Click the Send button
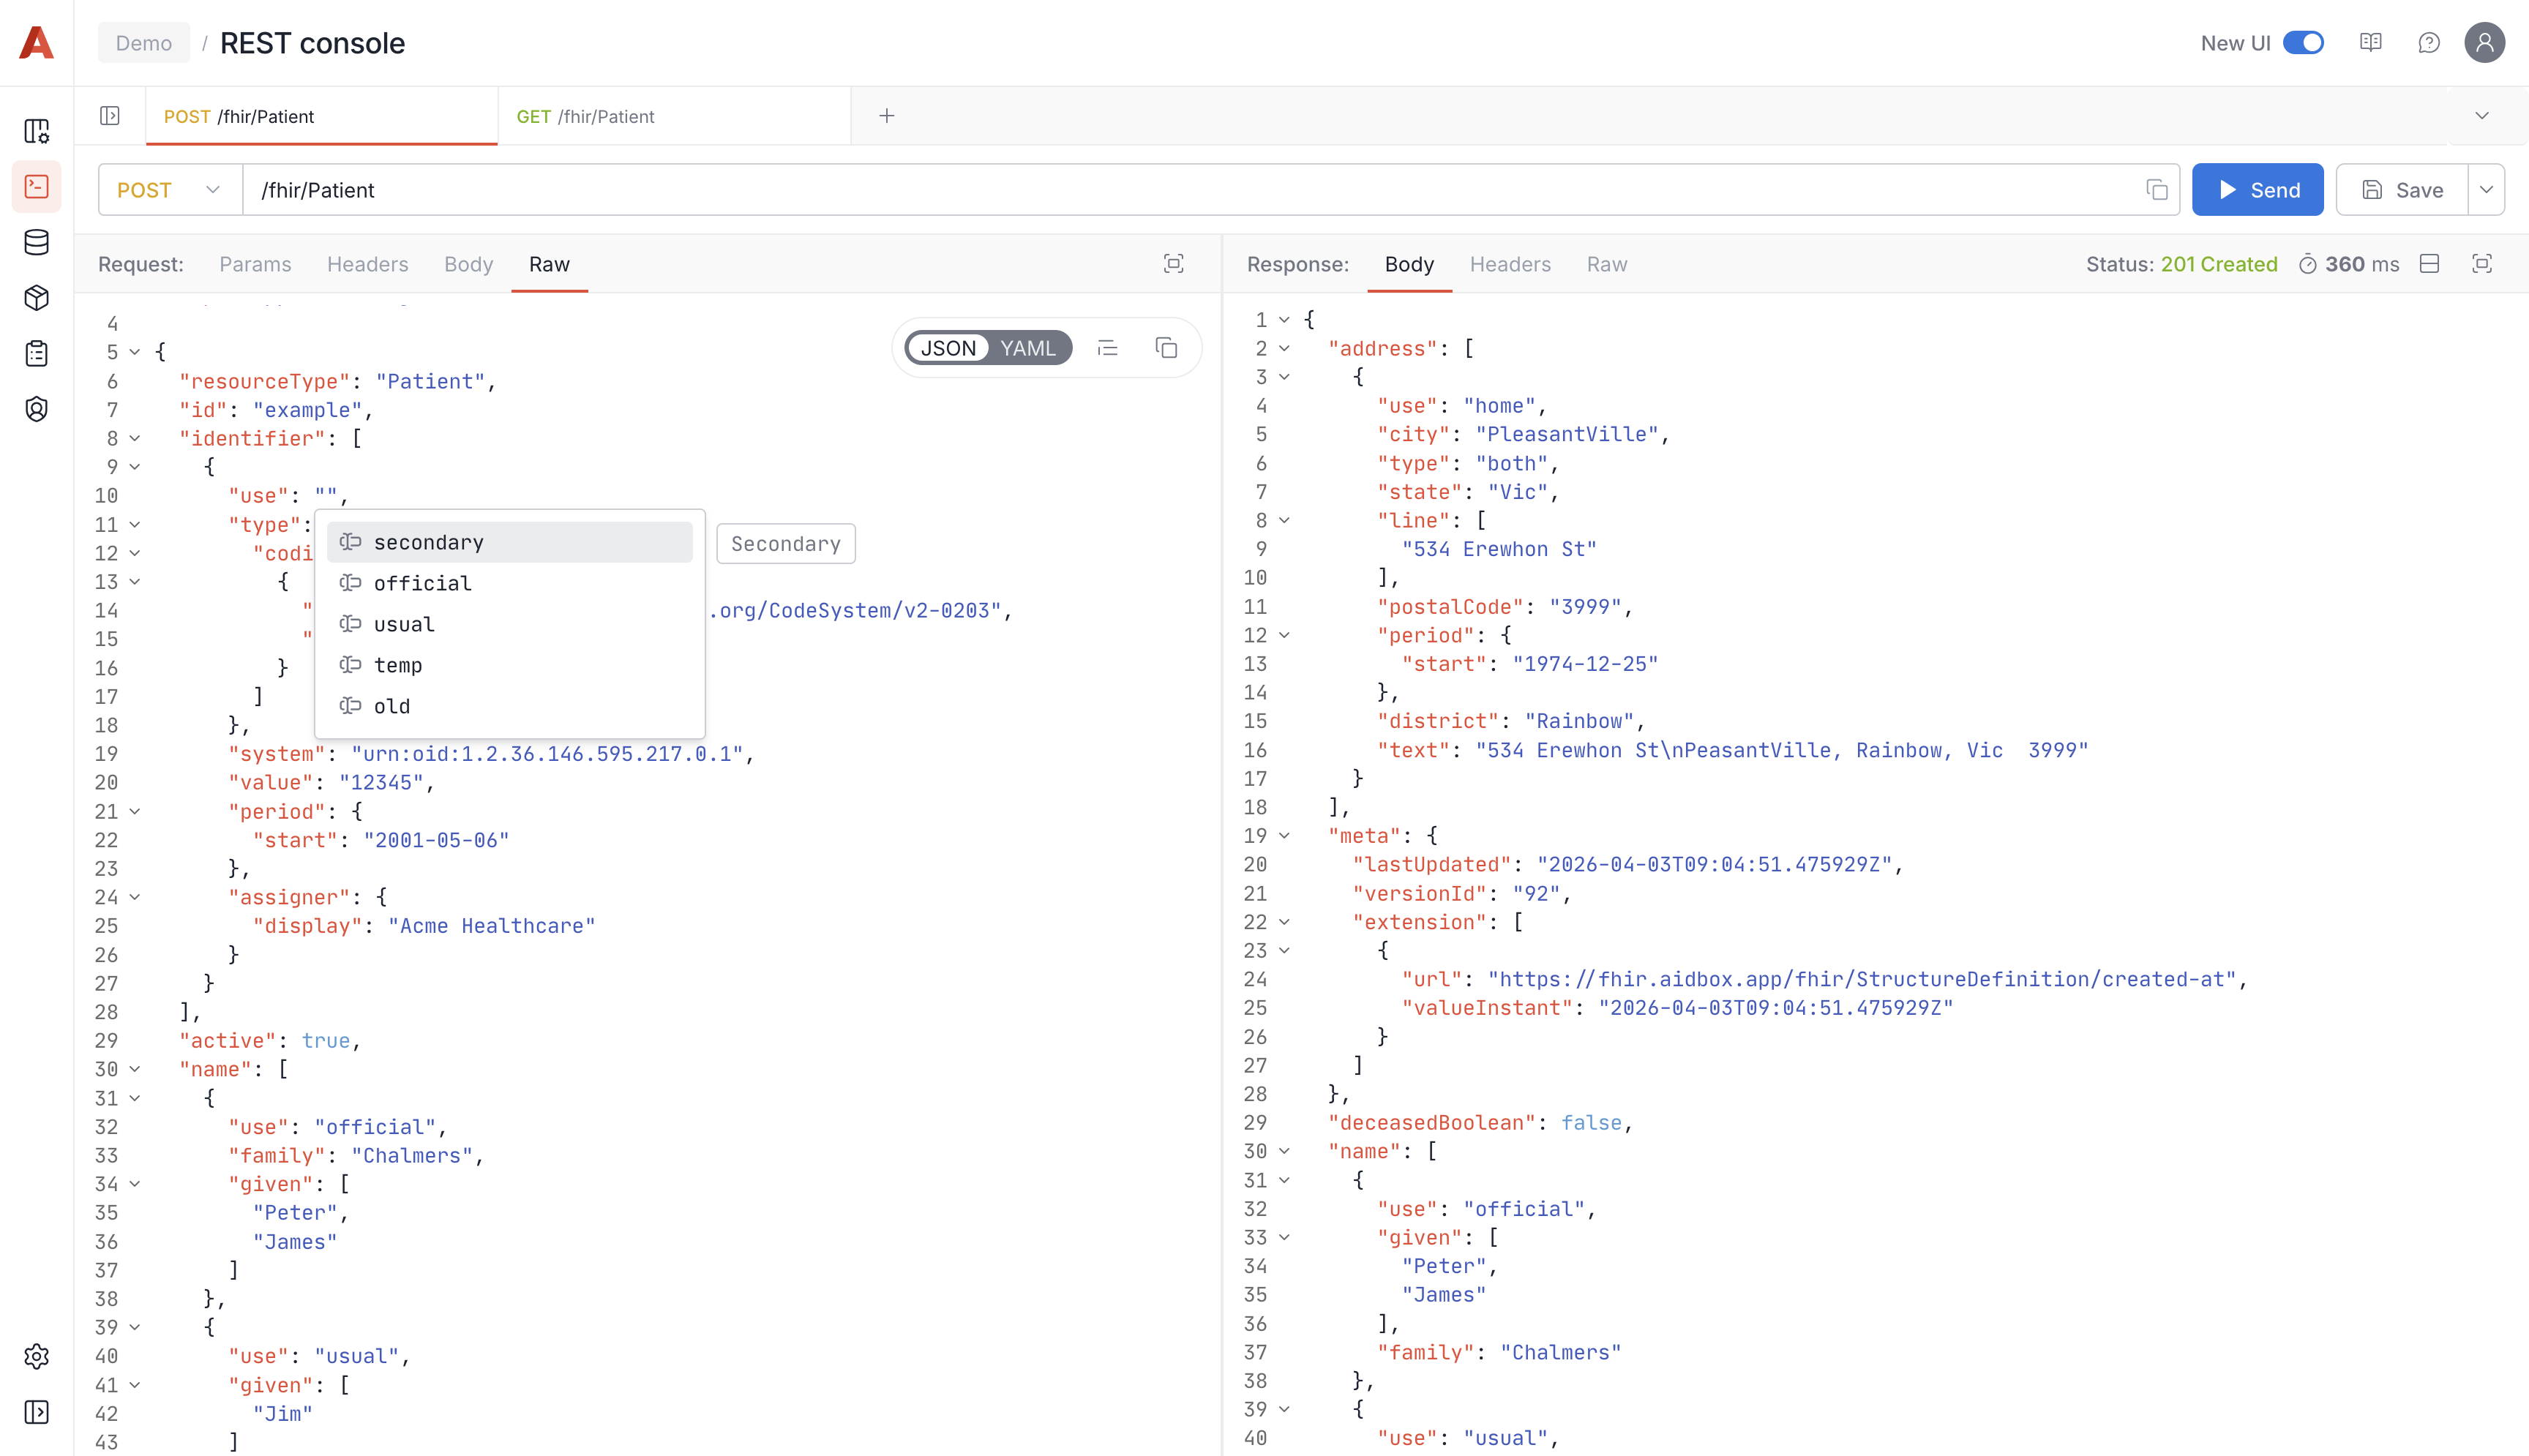2529x1456 pixels. coord(2257,190)
